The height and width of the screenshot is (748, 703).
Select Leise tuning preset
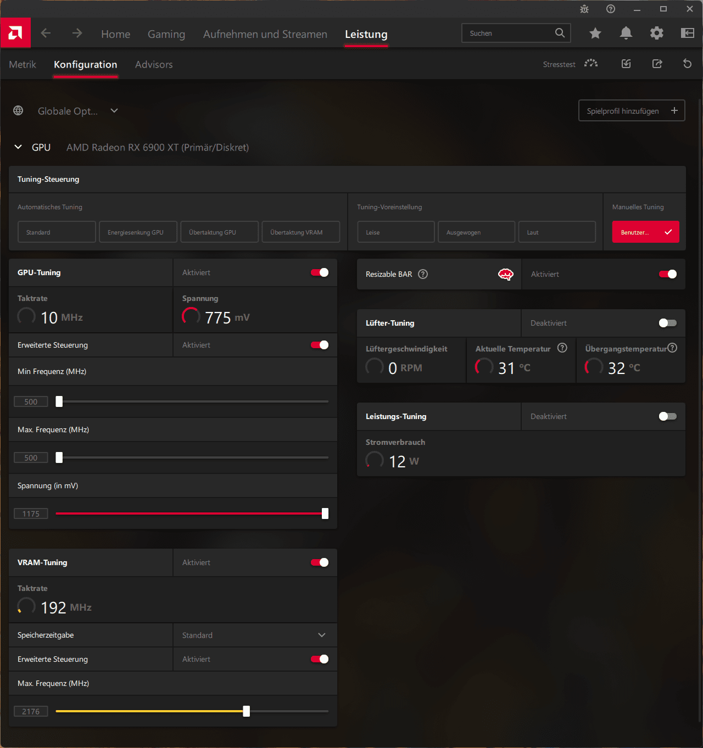pos(396,232)
